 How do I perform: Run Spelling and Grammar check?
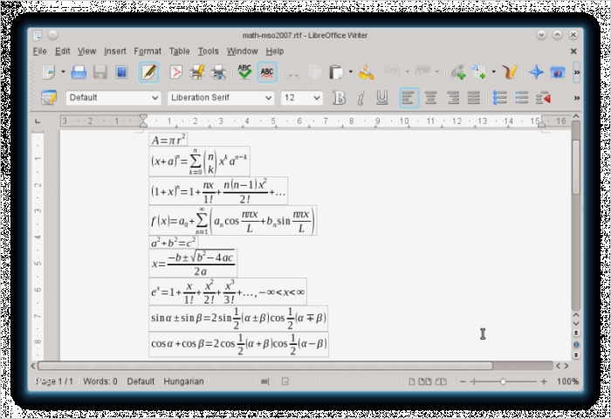(x=244, y=72)
